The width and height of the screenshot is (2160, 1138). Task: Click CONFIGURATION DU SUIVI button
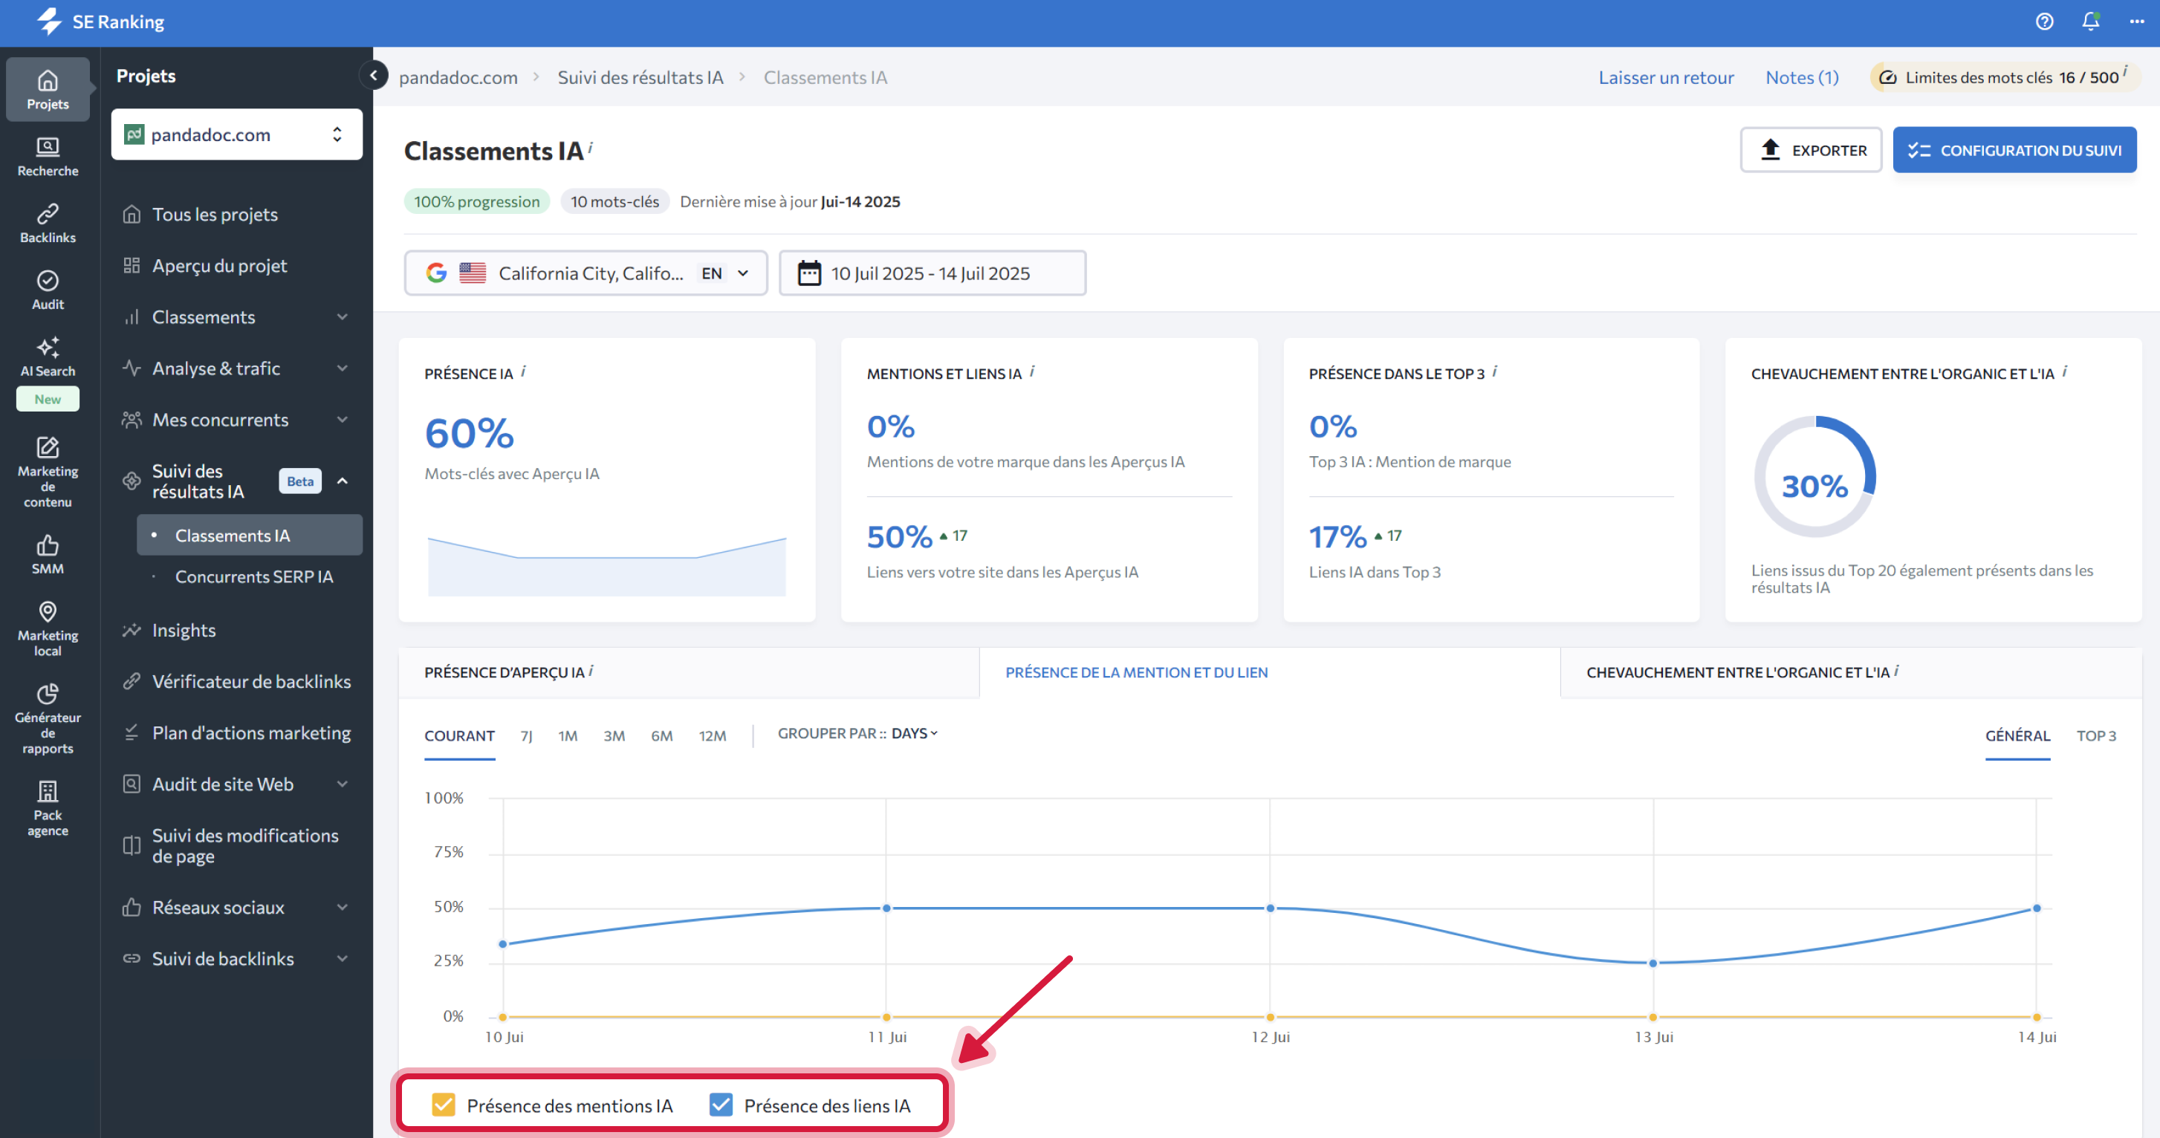tap(2015, 150)
